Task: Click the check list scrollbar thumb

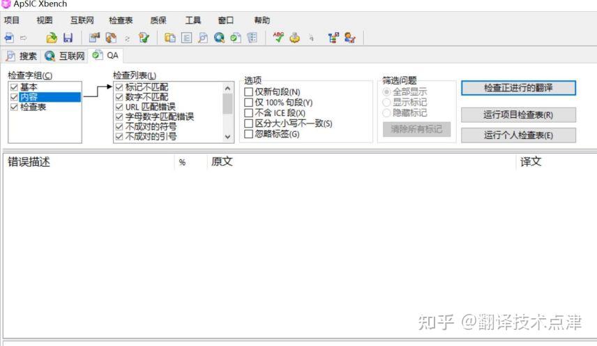Action: click(x=227, y=104)
